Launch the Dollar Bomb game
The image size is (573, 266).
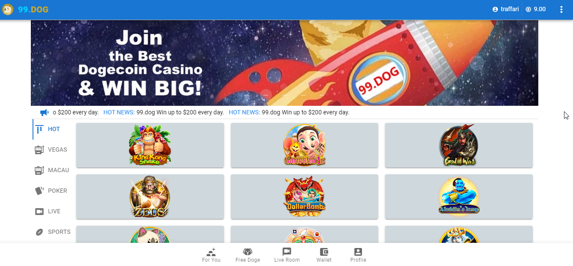304,197
